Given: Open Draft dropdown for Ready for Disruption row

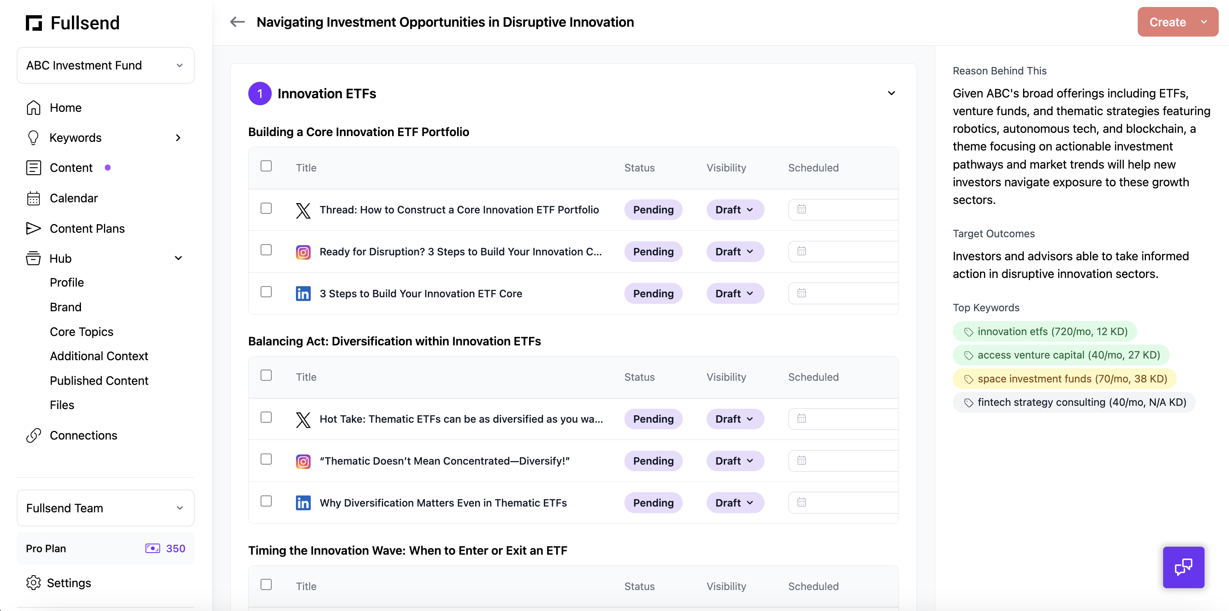Looking at the screenshot, I should (x=735, y=252).
